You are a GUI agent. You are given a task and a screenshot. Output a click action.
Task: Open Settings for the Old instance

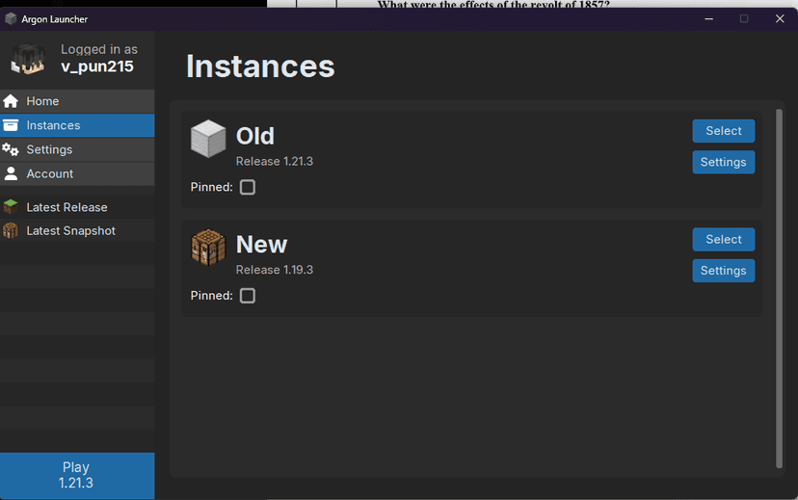[723, 162]
